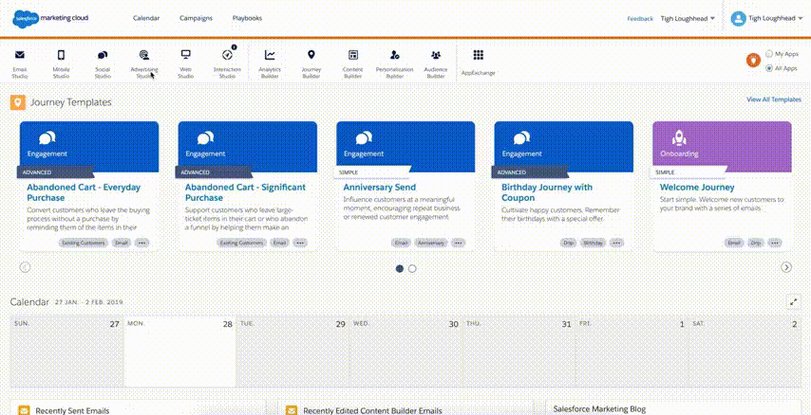The height and width of the screenshot is (415, 811).
Task: Expand more tags on Abandoned Cart Significant card
Action: coord(300,243)
